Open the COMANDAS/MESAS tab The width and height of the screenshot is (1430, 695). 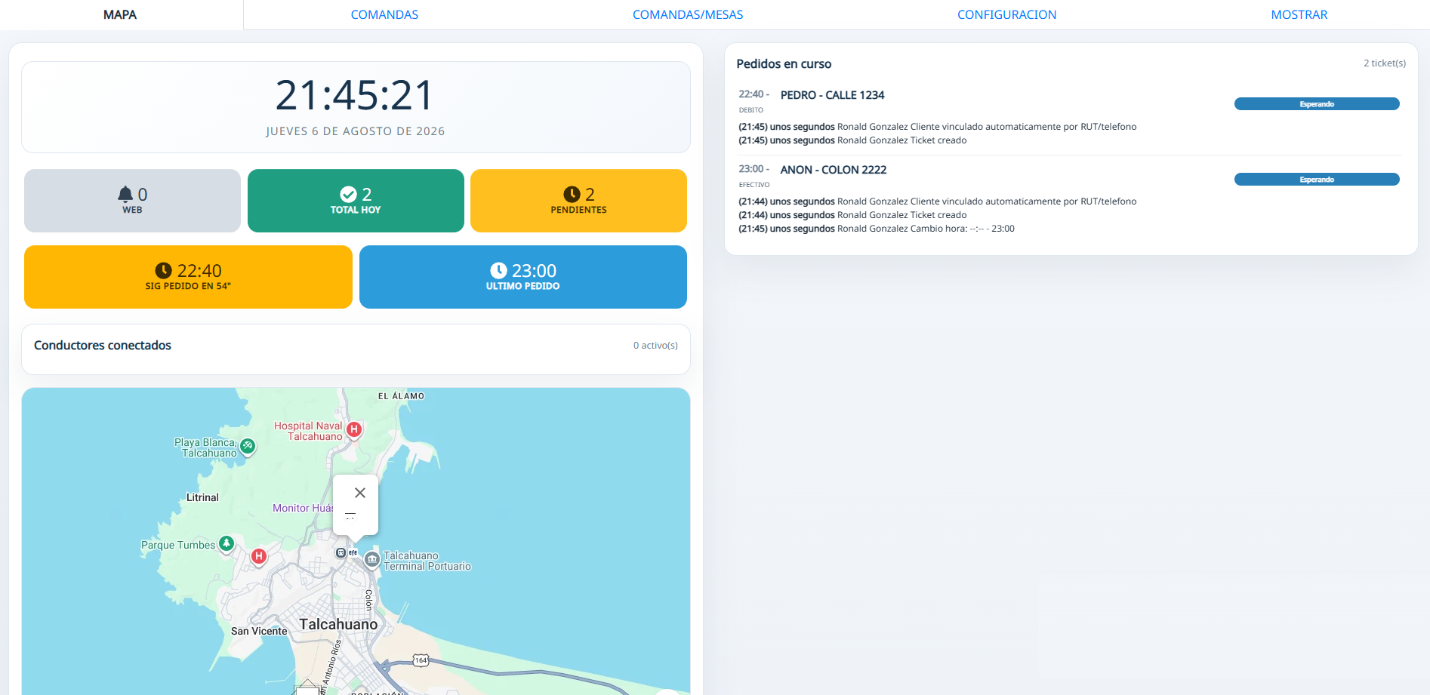coord(688,14)
